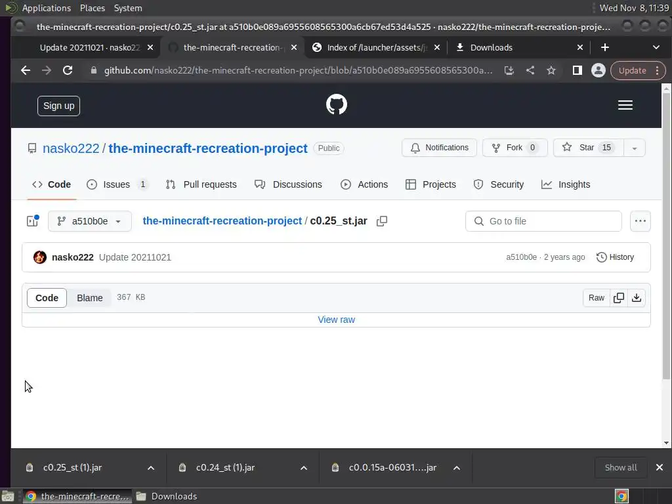Click the Go to file search field

(x=543, y=221)
